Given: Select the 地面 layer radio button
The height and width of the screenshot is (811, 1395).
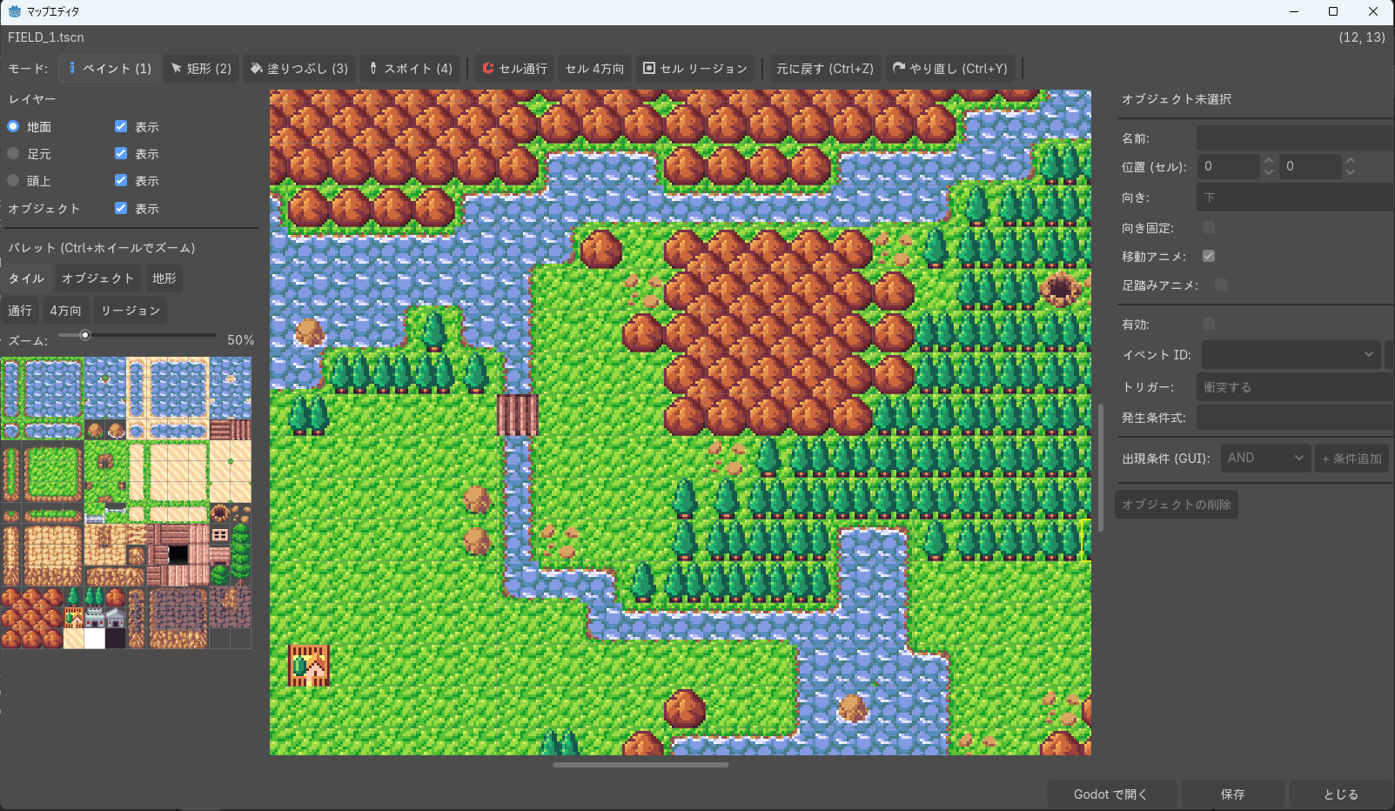Looking at the screenshot, I should [13, 126].
